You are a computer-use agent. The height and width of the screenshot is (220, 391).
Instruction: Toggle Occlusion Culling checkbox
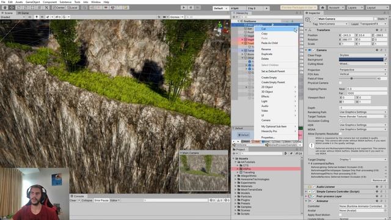coord(340,121)
